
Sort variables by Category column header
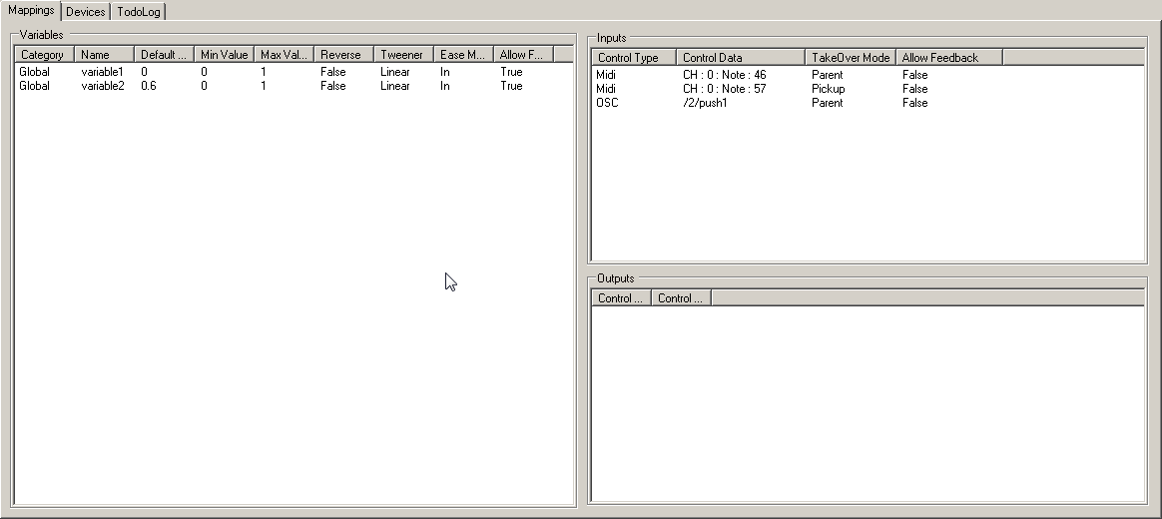44,55
